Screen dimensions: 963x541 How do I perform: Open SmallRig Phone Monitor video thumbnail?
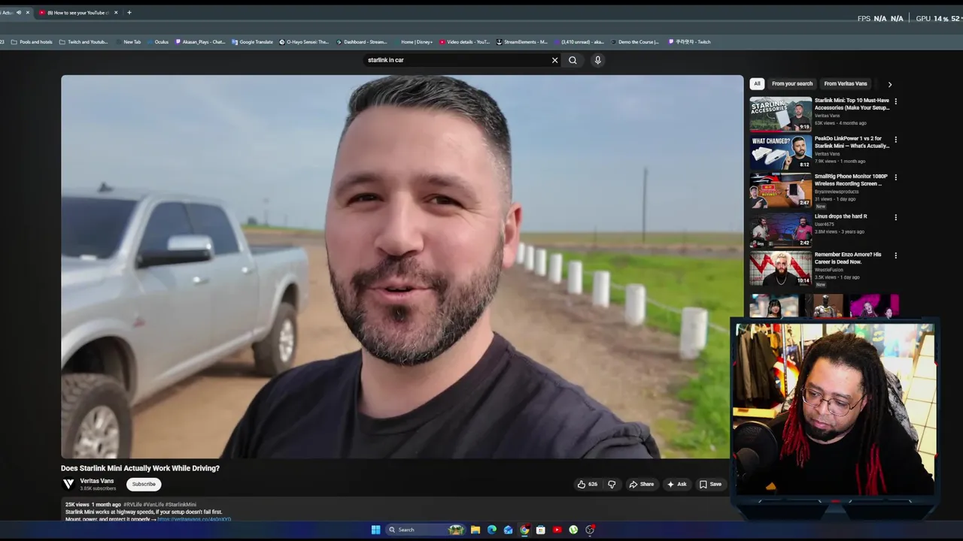pos(780,191)
